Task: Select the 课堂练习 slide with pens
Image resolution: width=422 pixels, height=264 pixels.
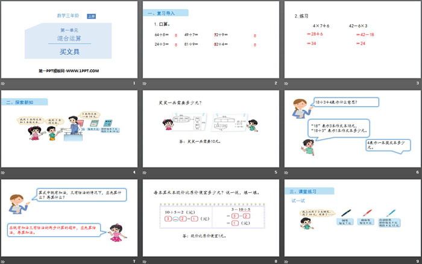Action: (x=352, y=218)
